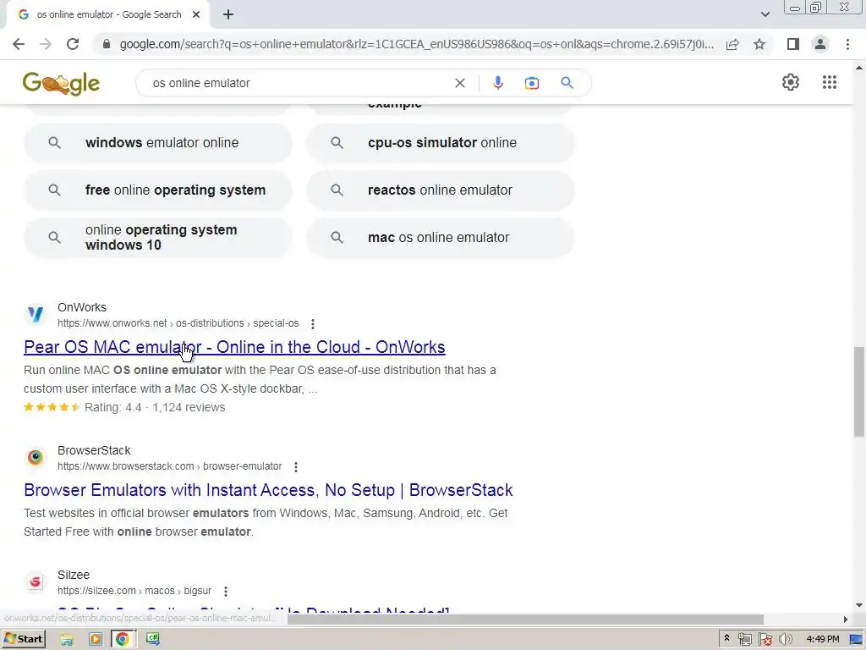This screenshot has width=866, height=650.
Task: Open the Pear OS MAC emulator result
Action: [234, 347]
